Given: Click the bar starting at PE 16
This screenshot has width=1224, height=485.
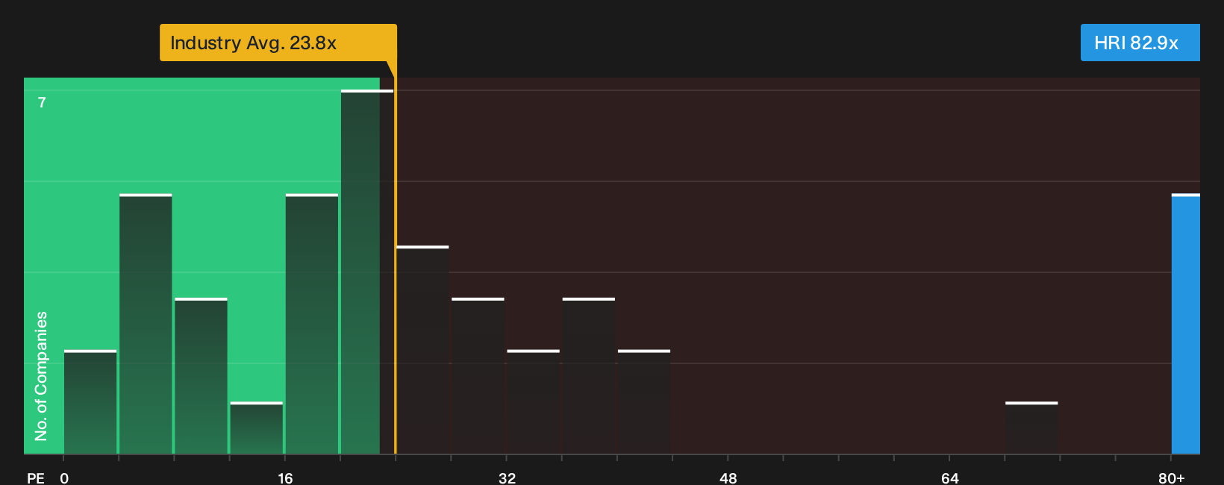Looking at the screenshot, I should point(312,324).
